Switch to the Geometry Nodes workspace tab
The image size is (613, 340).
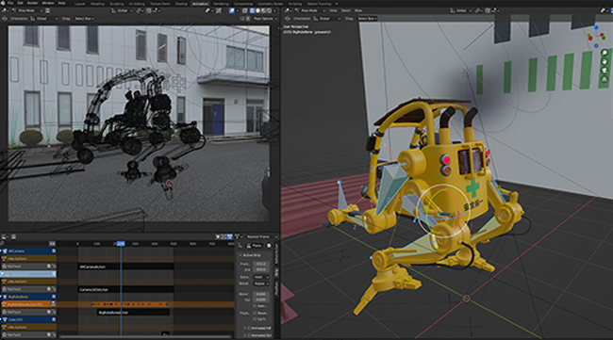point(270,4)
